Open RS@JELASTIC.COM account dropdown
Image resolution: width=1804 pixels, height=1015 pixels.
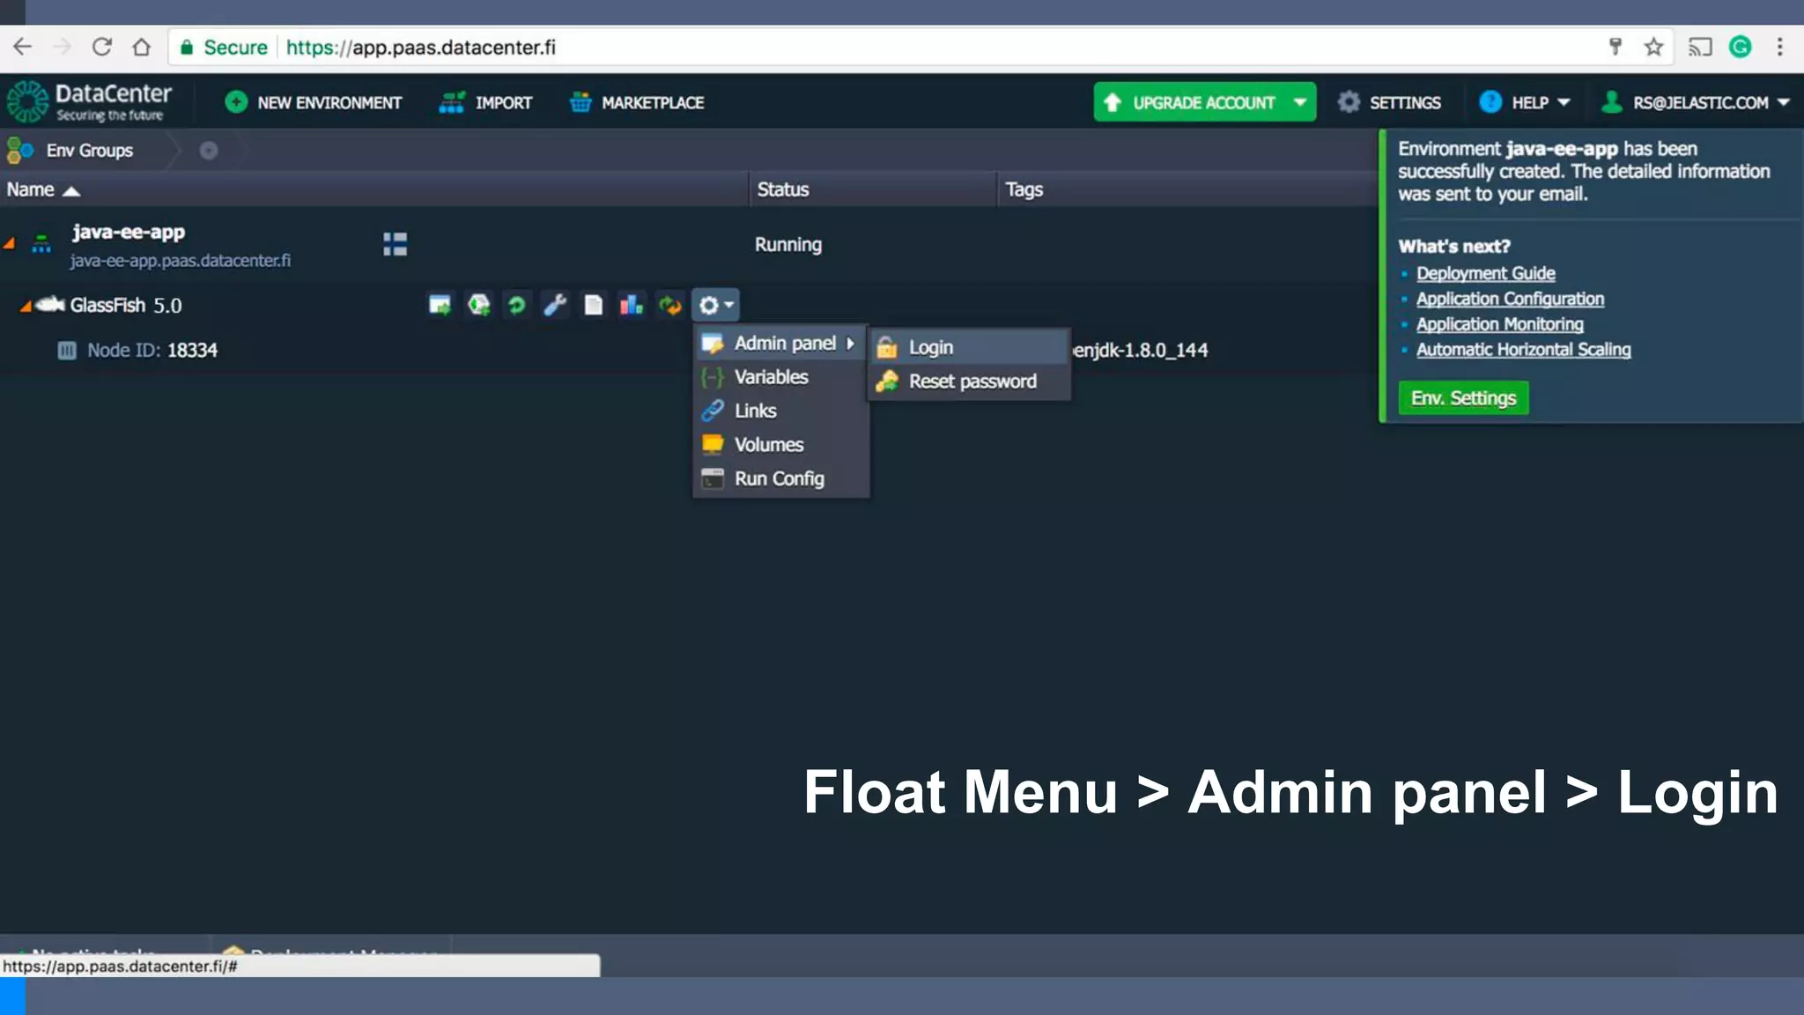coord(1696,102)
